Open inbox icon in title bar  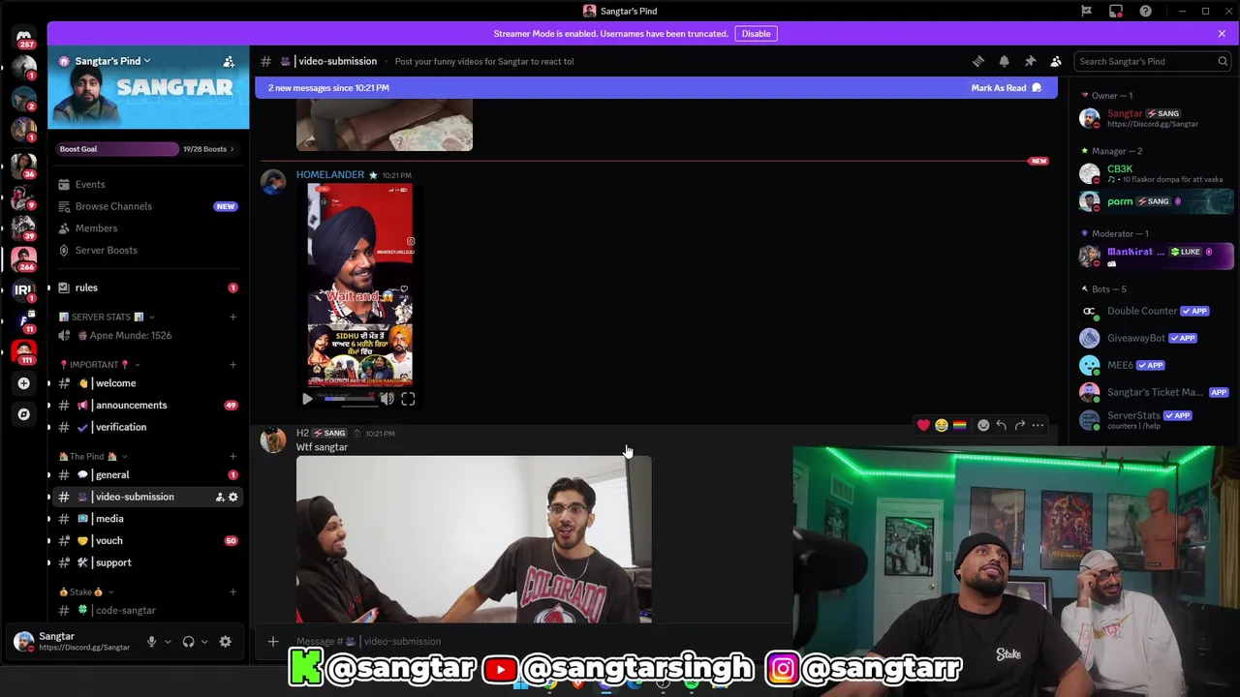point(1116,11)
